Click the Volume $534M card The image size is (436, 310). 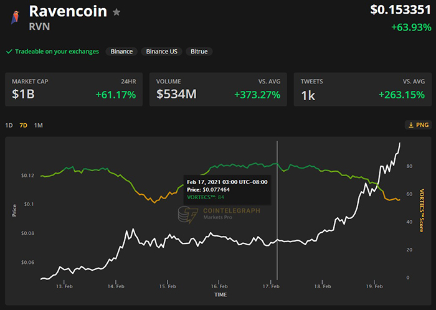click(x=218, y=89)
